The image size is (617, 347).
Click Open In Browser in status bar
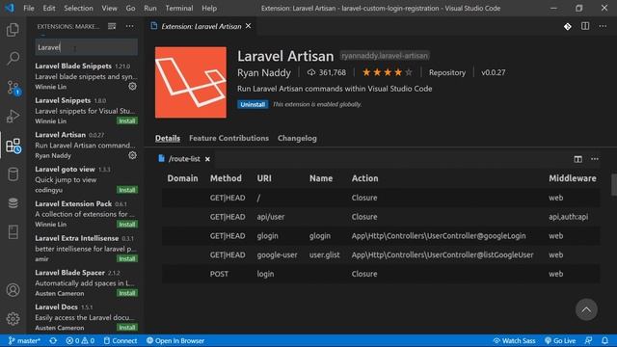[175, 340]
